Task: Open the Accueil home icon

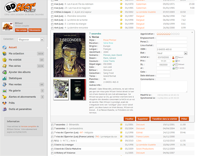Action: (x=4, y=48)
